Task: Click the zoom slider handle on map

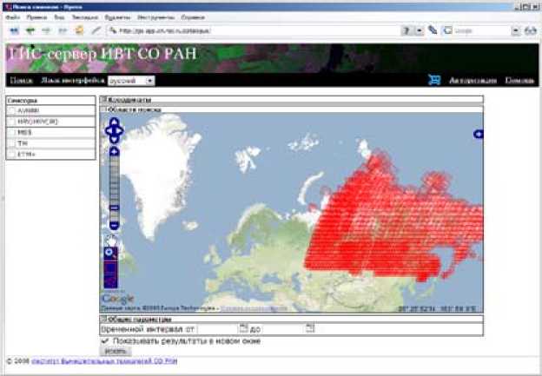Action: pos(115,208)
